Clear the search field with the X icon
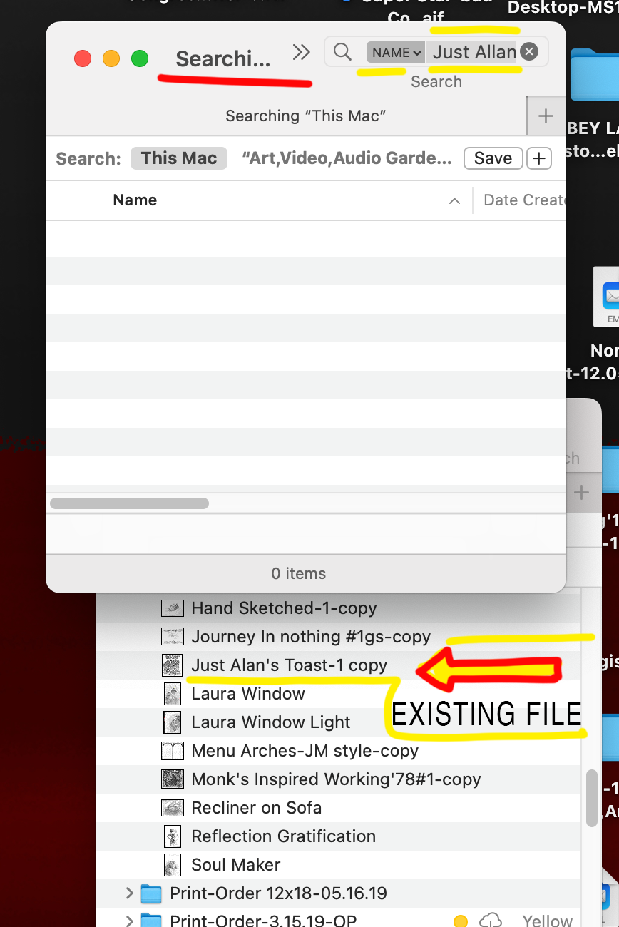Viewport: 619px width, 927px height. [x=528, y=51]
